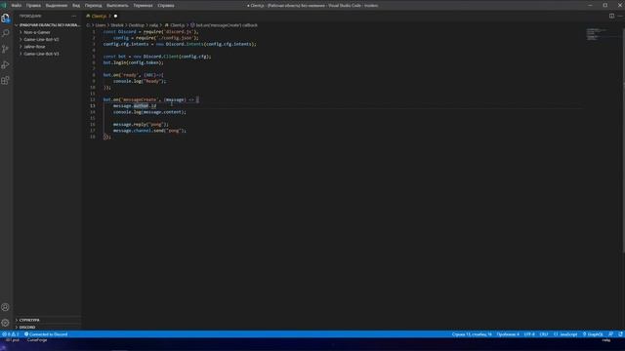Open the Manage gear in the activity bar
The image size is (625, 351).
tap(6, 323)
